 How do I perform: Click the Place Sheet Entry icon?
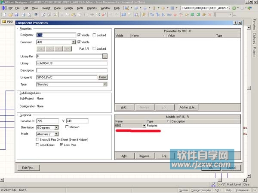click(x=198, y=15)
